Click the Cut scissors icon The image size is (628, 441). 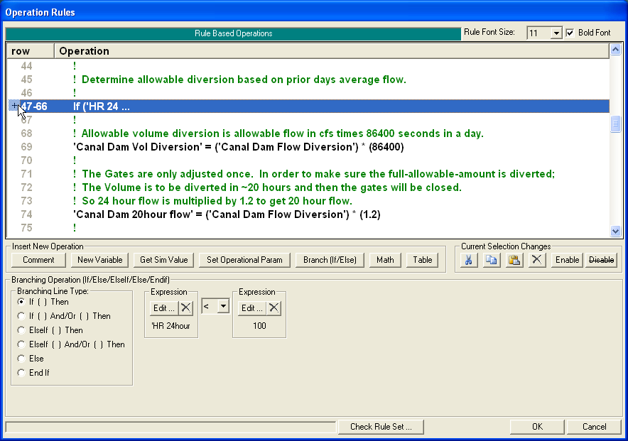[x=468, y=260]
